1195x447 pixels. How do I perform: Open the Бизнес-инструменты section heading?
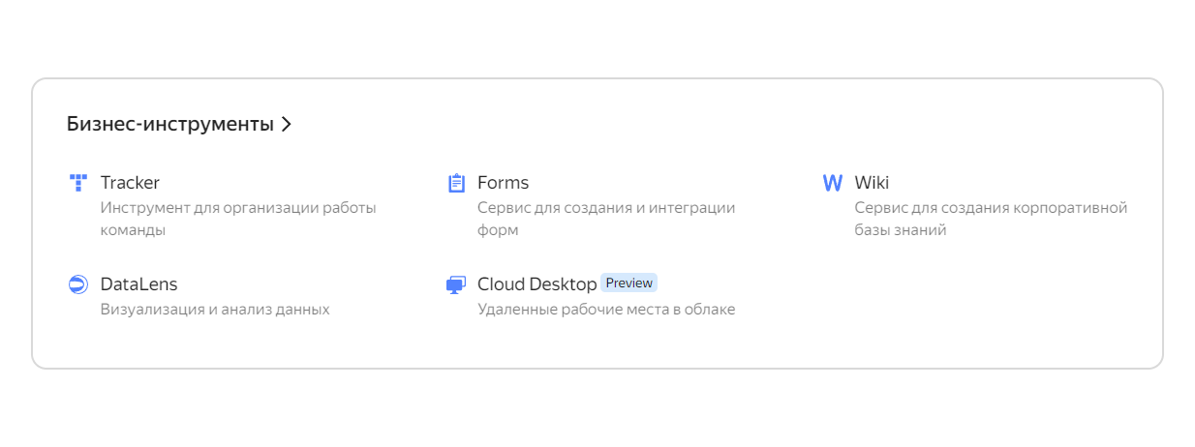(170, 124)
